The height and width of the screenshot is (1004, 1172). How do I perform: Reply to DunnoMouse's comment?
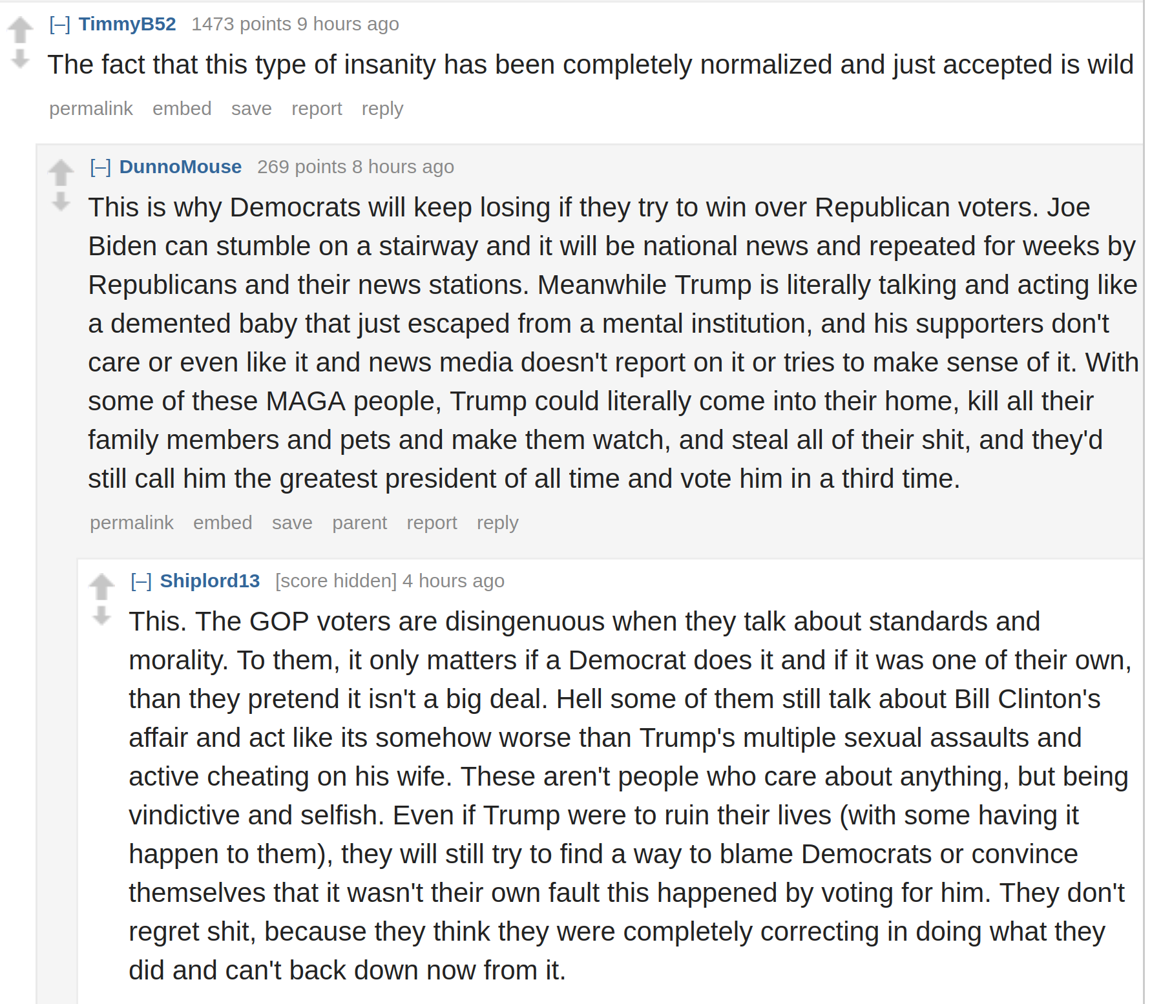(x=497, y=523)
